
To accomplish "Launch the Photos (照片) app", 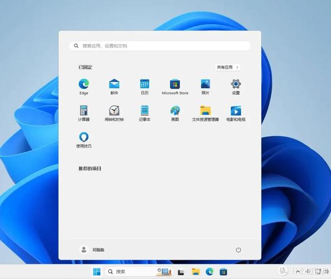I will pos(205,86).
